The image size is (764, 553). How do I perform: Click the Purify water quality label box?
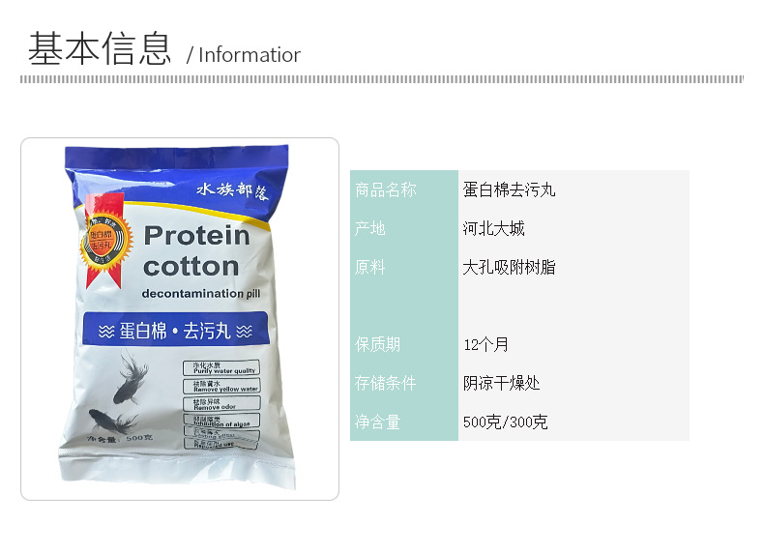[x=221, y=367]
